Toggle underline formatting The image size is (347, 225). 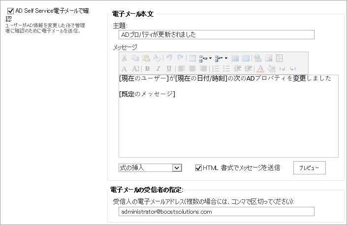(169, 69)
